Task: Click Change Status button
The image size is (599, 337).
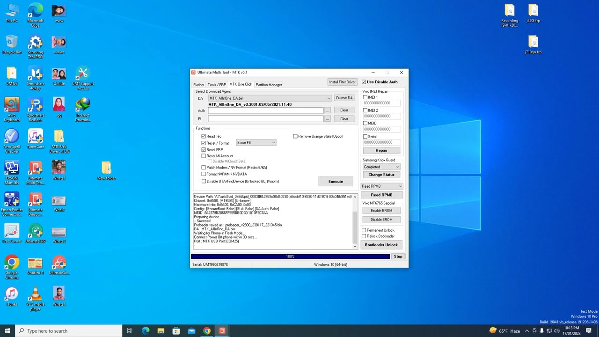Action: (381, 175)
